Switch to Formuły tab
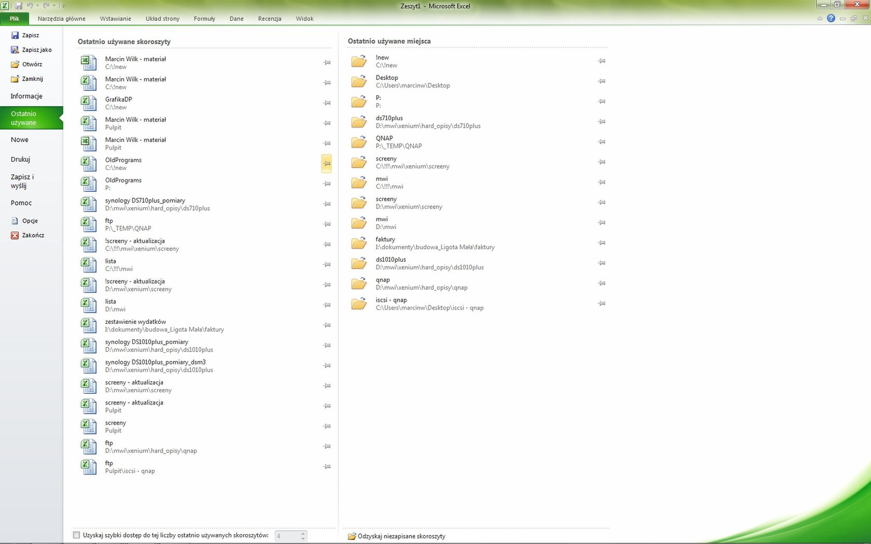Viewport: 871px width, 544px height. coord(204,19)
